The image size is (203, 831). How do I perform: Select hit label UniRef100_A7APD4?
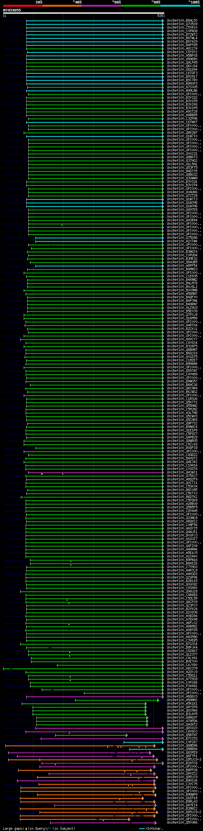click(182, 721)
